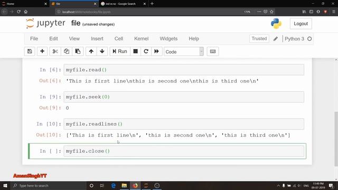Open the cell type Code dropdown

point(184,52)
